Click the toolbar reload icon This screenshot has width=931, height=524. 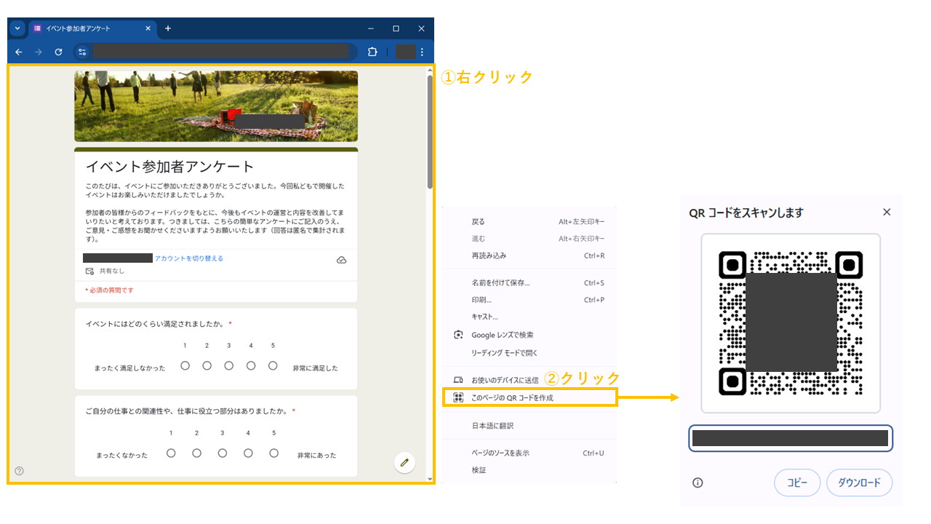point(58,52)
